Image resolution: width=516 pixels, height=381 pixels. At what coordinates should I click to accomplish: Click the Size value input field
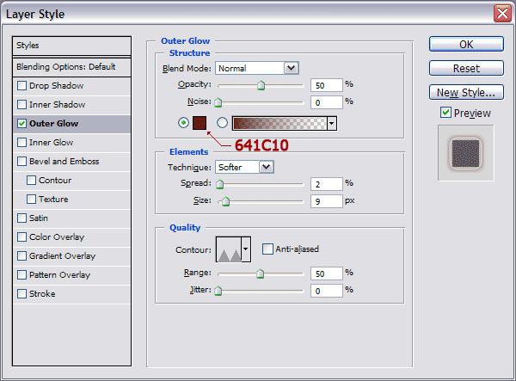[325, 201]
